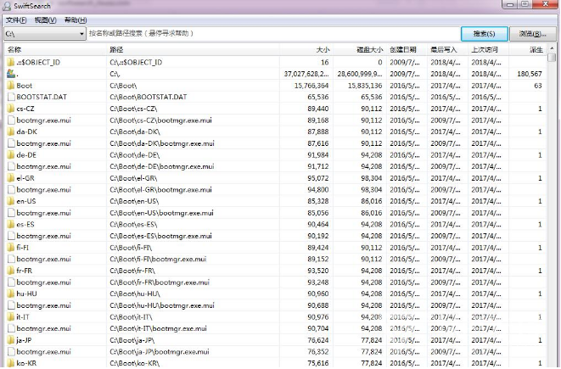Select the fi-FI folder icon
This screenshot has width=561, height=369.
pos(11,248)
